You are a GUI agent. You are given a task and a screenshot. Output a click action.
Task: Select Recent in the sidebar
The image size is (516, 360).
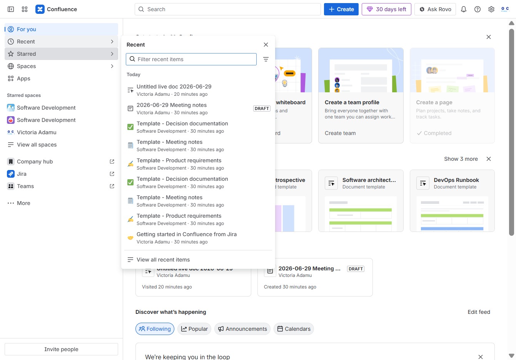point(62,42)
